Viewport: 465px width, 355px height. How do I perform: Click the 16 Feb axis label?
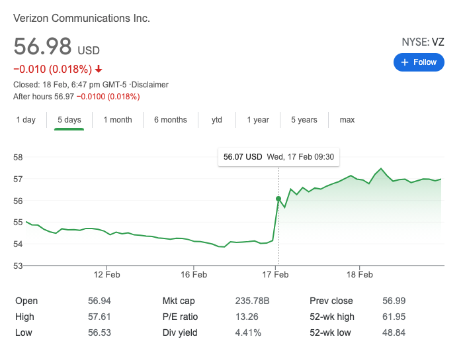194,274
